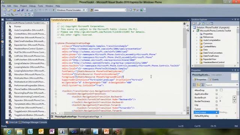Toggle the AllowDrop checkbox value
The height and width of the screenshot is (135, 240).
pos(221,90)
